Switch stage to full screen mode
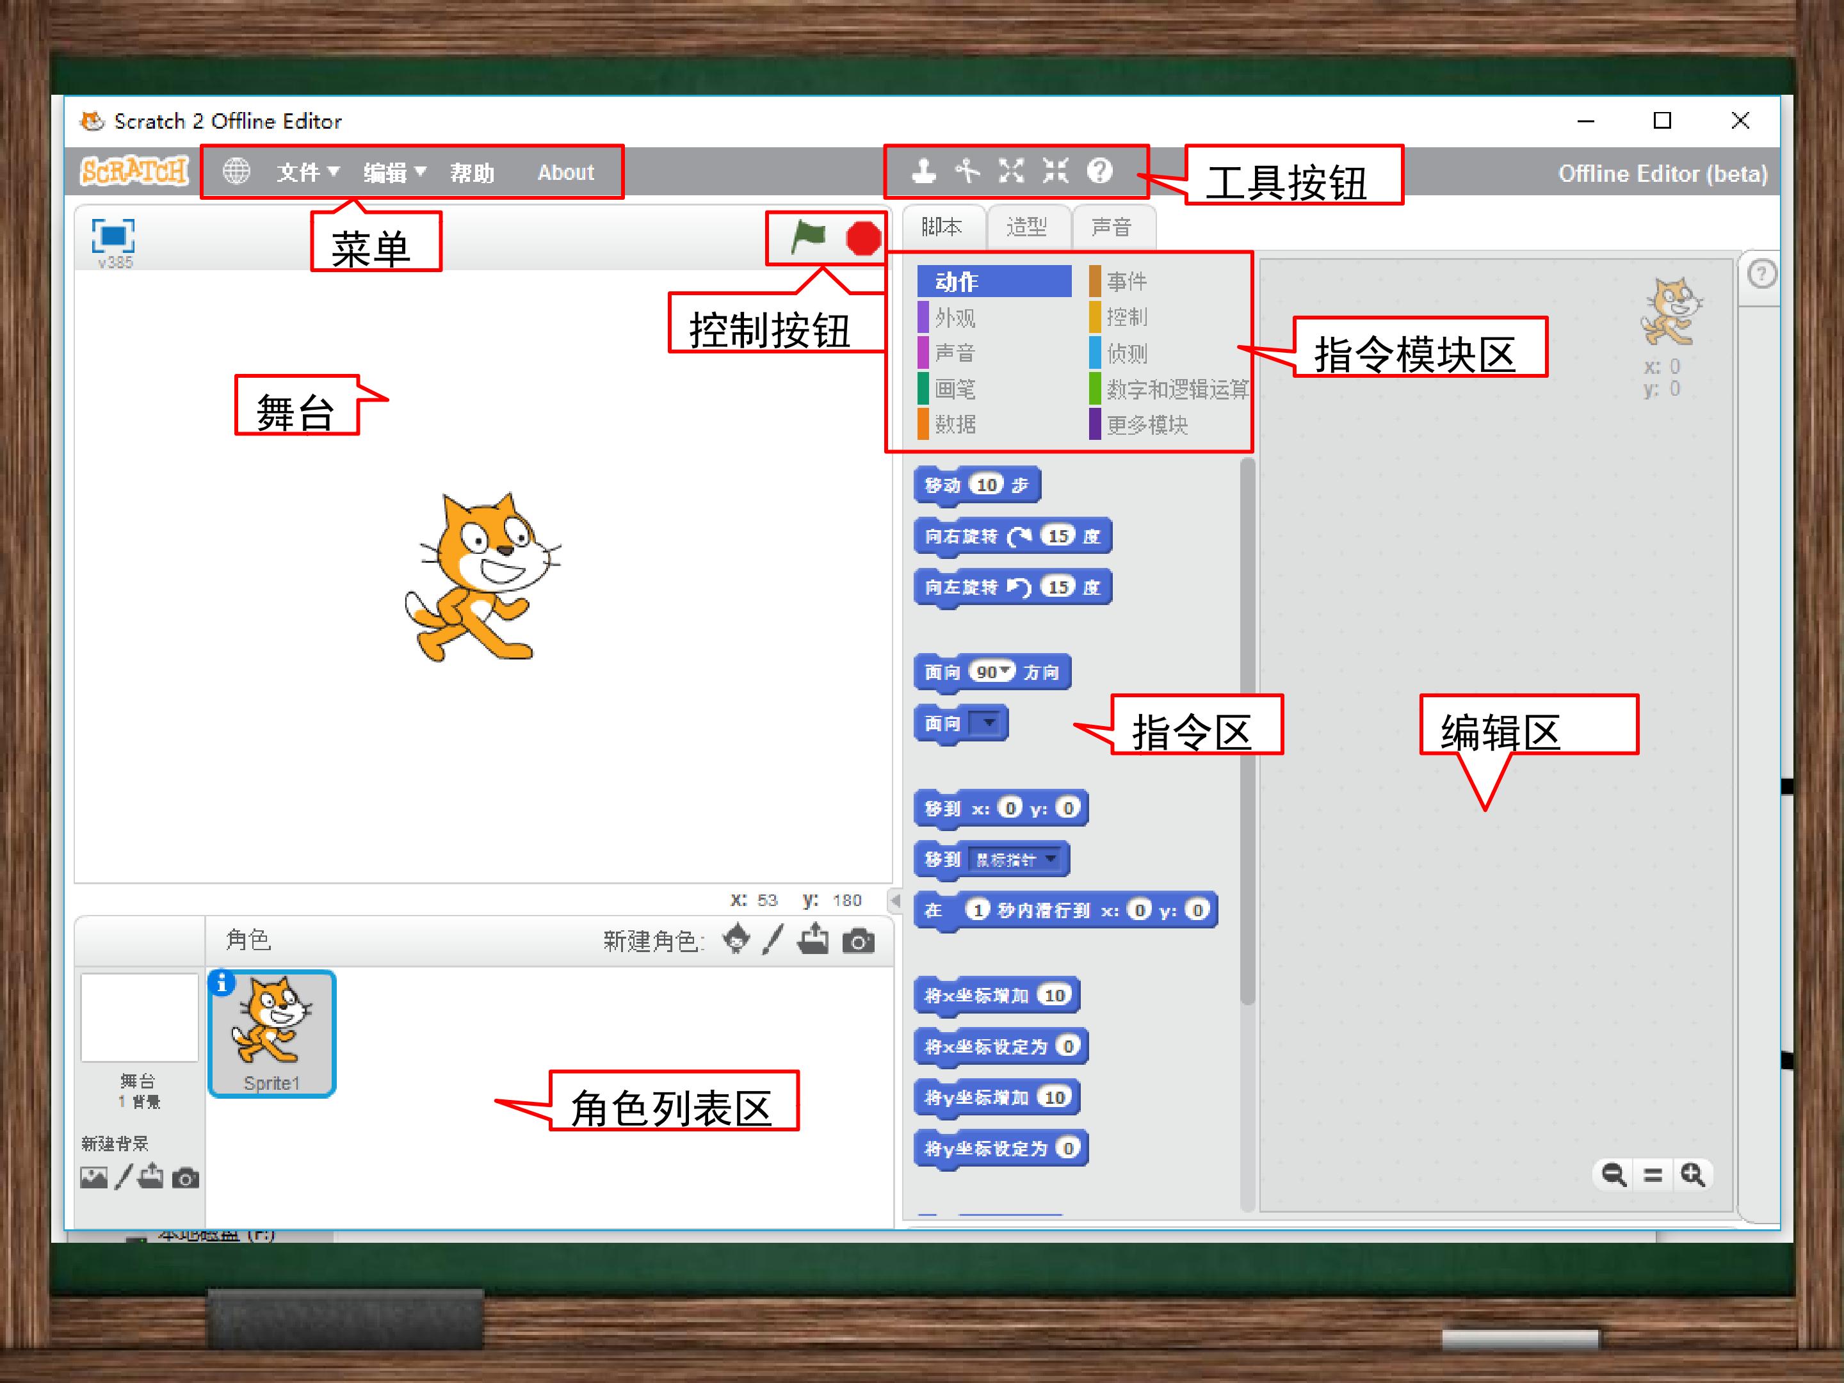Viewport: 1844px width, 1383px height. 113,236
